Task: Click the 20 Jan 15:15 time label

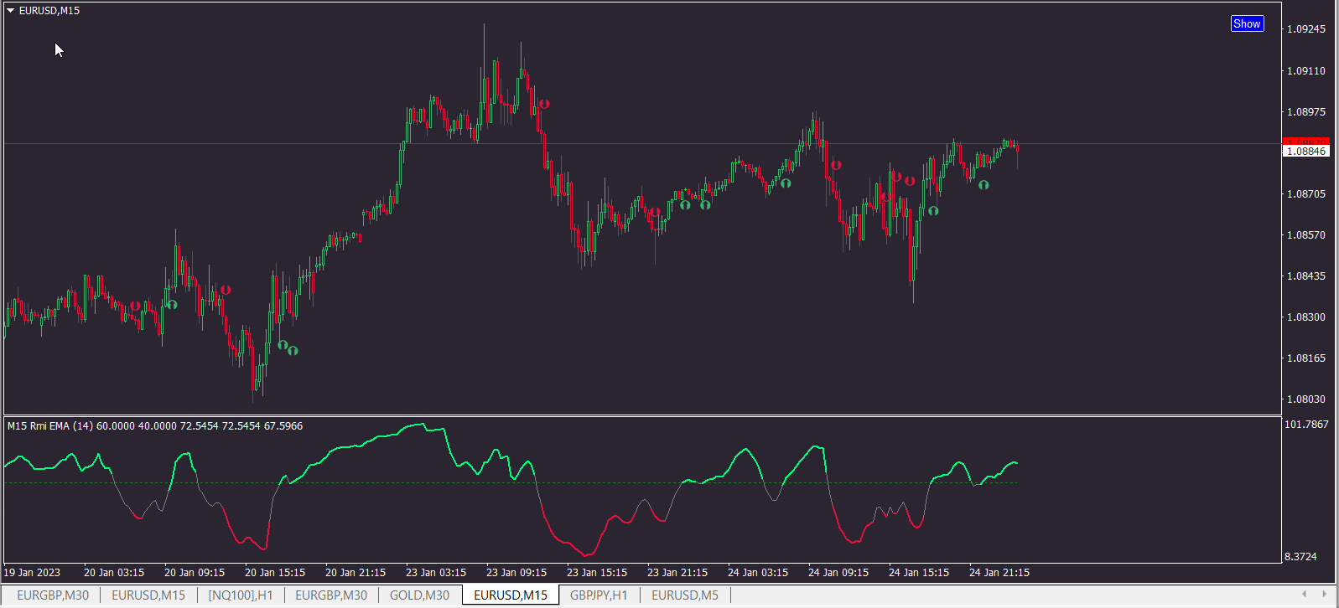Action: coord(275,573)
